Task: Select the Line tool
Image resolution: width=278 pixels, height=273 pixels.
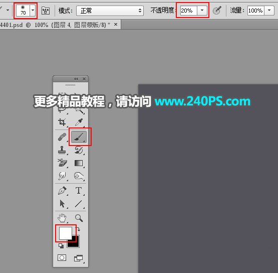Action: pyautogui.click(x=79, y=204)
